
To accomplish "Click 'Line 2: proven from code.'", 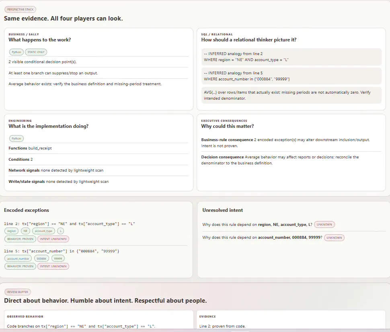I will 222,326.
